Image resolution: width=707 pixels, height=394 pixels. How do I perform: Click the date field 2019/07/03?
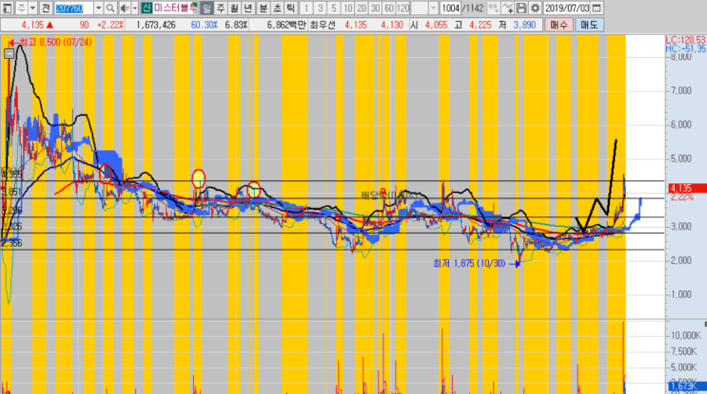pos(567,8)
